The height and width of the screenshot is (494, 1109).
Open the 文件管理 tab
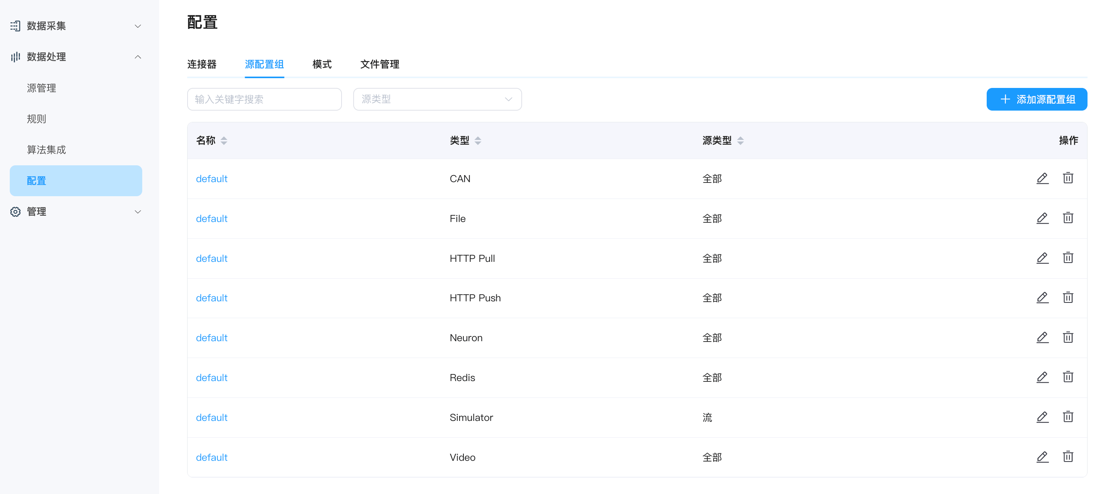tap(379, 64)
